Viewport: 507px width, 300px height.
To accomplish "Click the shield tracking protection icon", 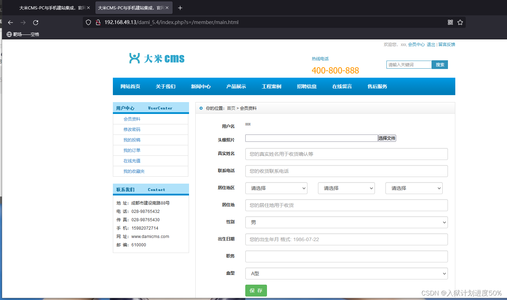I will click(88, 22).
